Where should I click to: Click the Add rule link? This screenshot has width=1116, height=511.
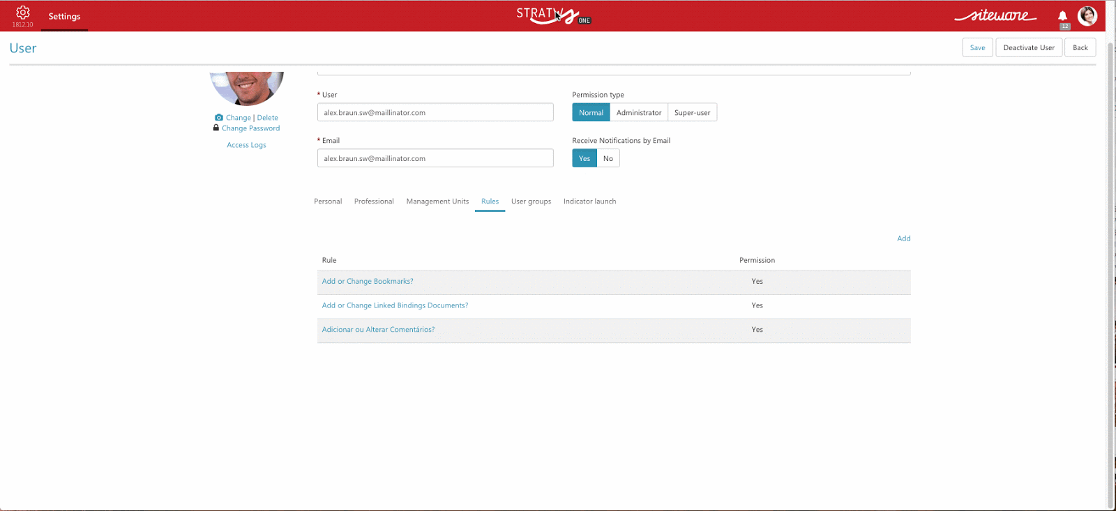click(903, 238)
